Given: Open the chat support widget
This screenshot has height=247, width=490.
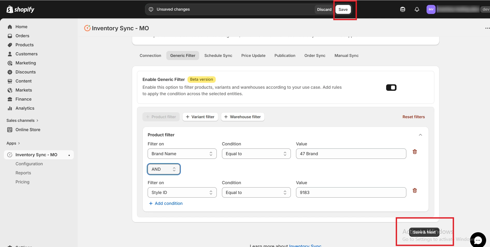Looking at the screenshot, I should (x=478, y=240).
